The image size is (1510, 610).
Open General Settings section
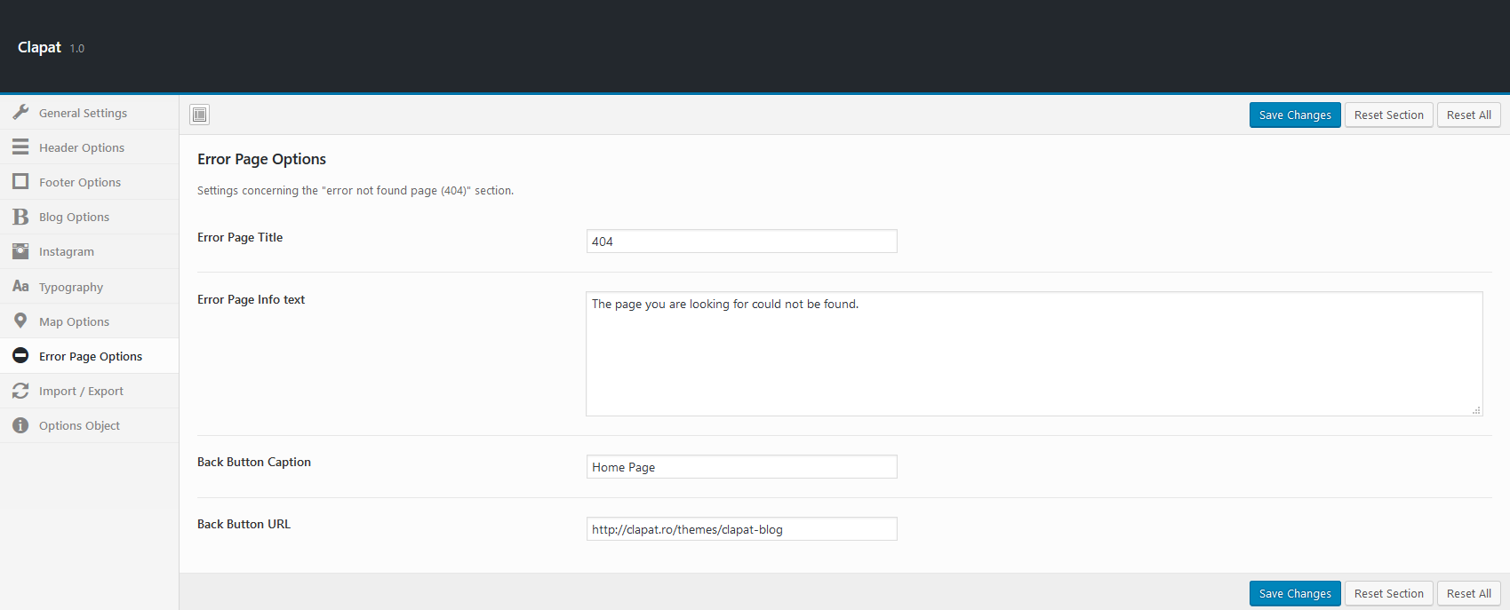coord(89,113)
